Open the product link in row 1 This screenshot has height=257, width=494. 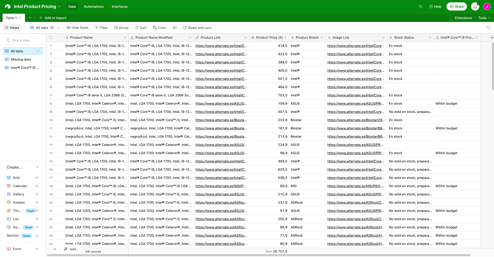point(221,46)
